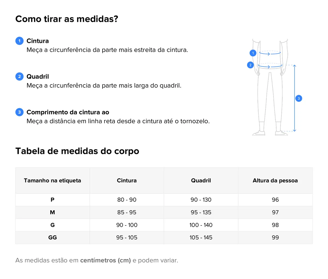Select the Altura da pessoa column header

click(x=275, y=181)
